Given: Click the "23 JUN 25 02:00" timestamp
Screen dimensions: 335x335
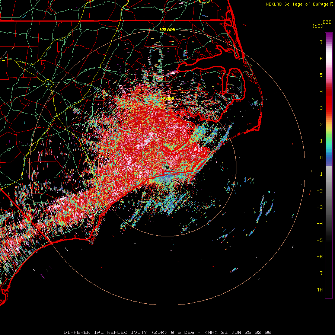Looking at the screenshot, I should point(246,332).
